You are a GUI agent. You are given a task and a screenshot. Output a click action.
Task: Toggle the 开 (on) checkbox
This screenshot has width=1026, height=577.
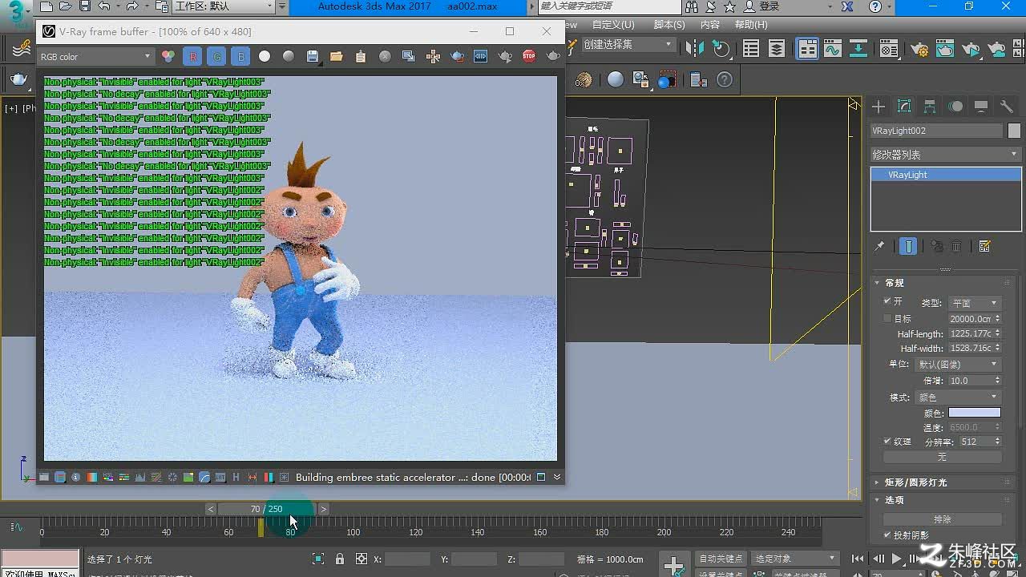point(887,301)
